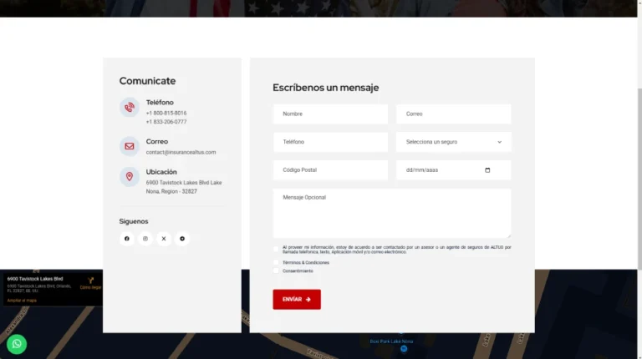Open the calendar picker icon in date field

tap(487, 170)
